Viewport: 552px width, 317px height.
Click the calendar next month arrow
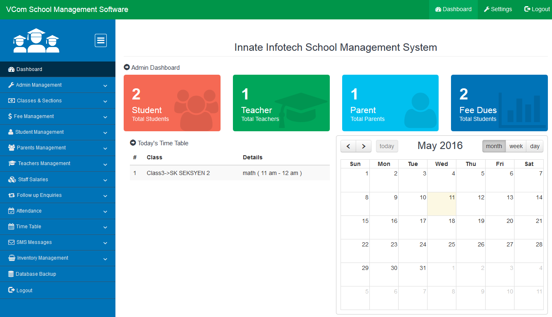364,146
